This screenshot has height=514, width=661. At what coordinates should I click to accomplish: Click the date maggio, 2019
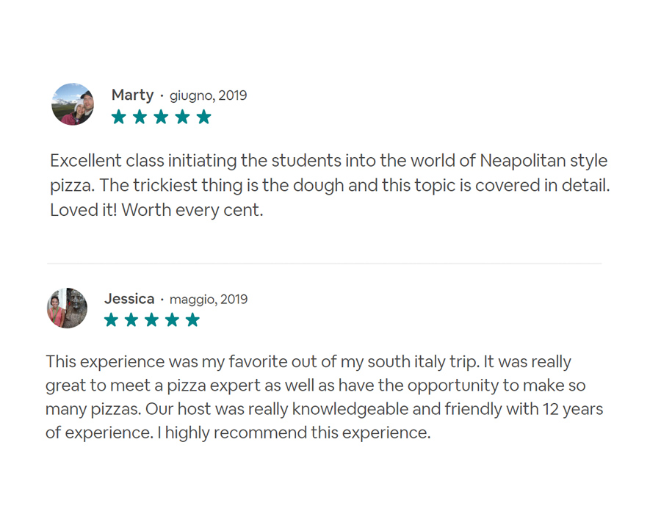(209, 300)
